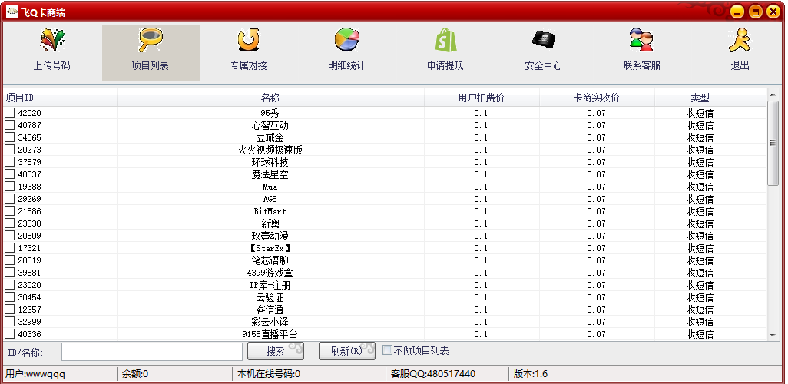Click the 刷新(R) refresh button
Screen dimensions: 788x384
346,351
